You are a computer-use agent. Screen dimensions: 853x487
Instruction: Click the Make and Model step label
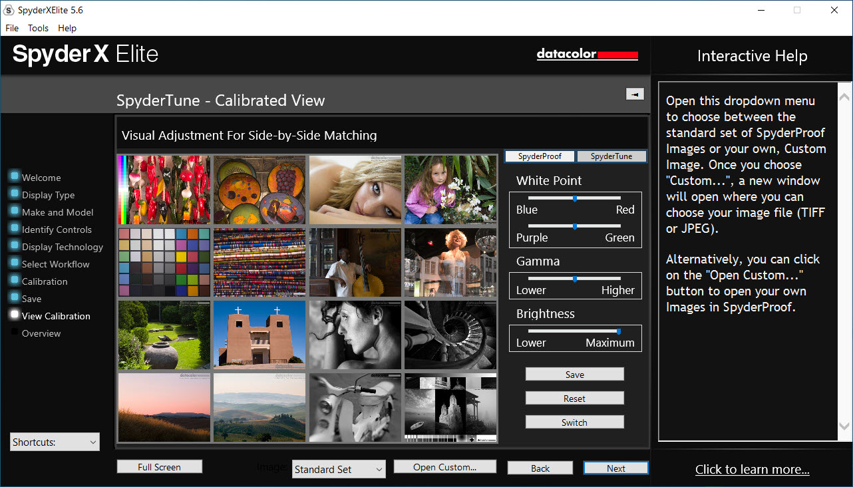pos(58,212)
